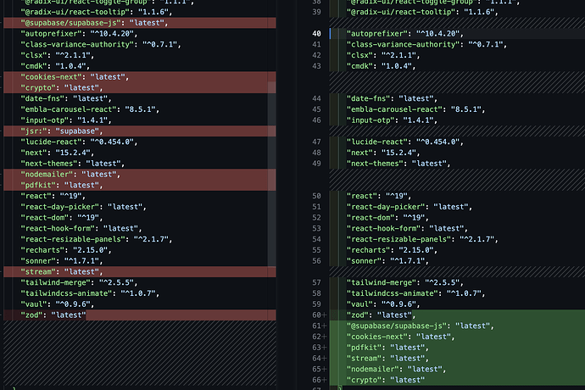The height and width of the screenshot is (390, 585).
Task: Select "date-fns" line in the right pane
Action: [457, 98]
